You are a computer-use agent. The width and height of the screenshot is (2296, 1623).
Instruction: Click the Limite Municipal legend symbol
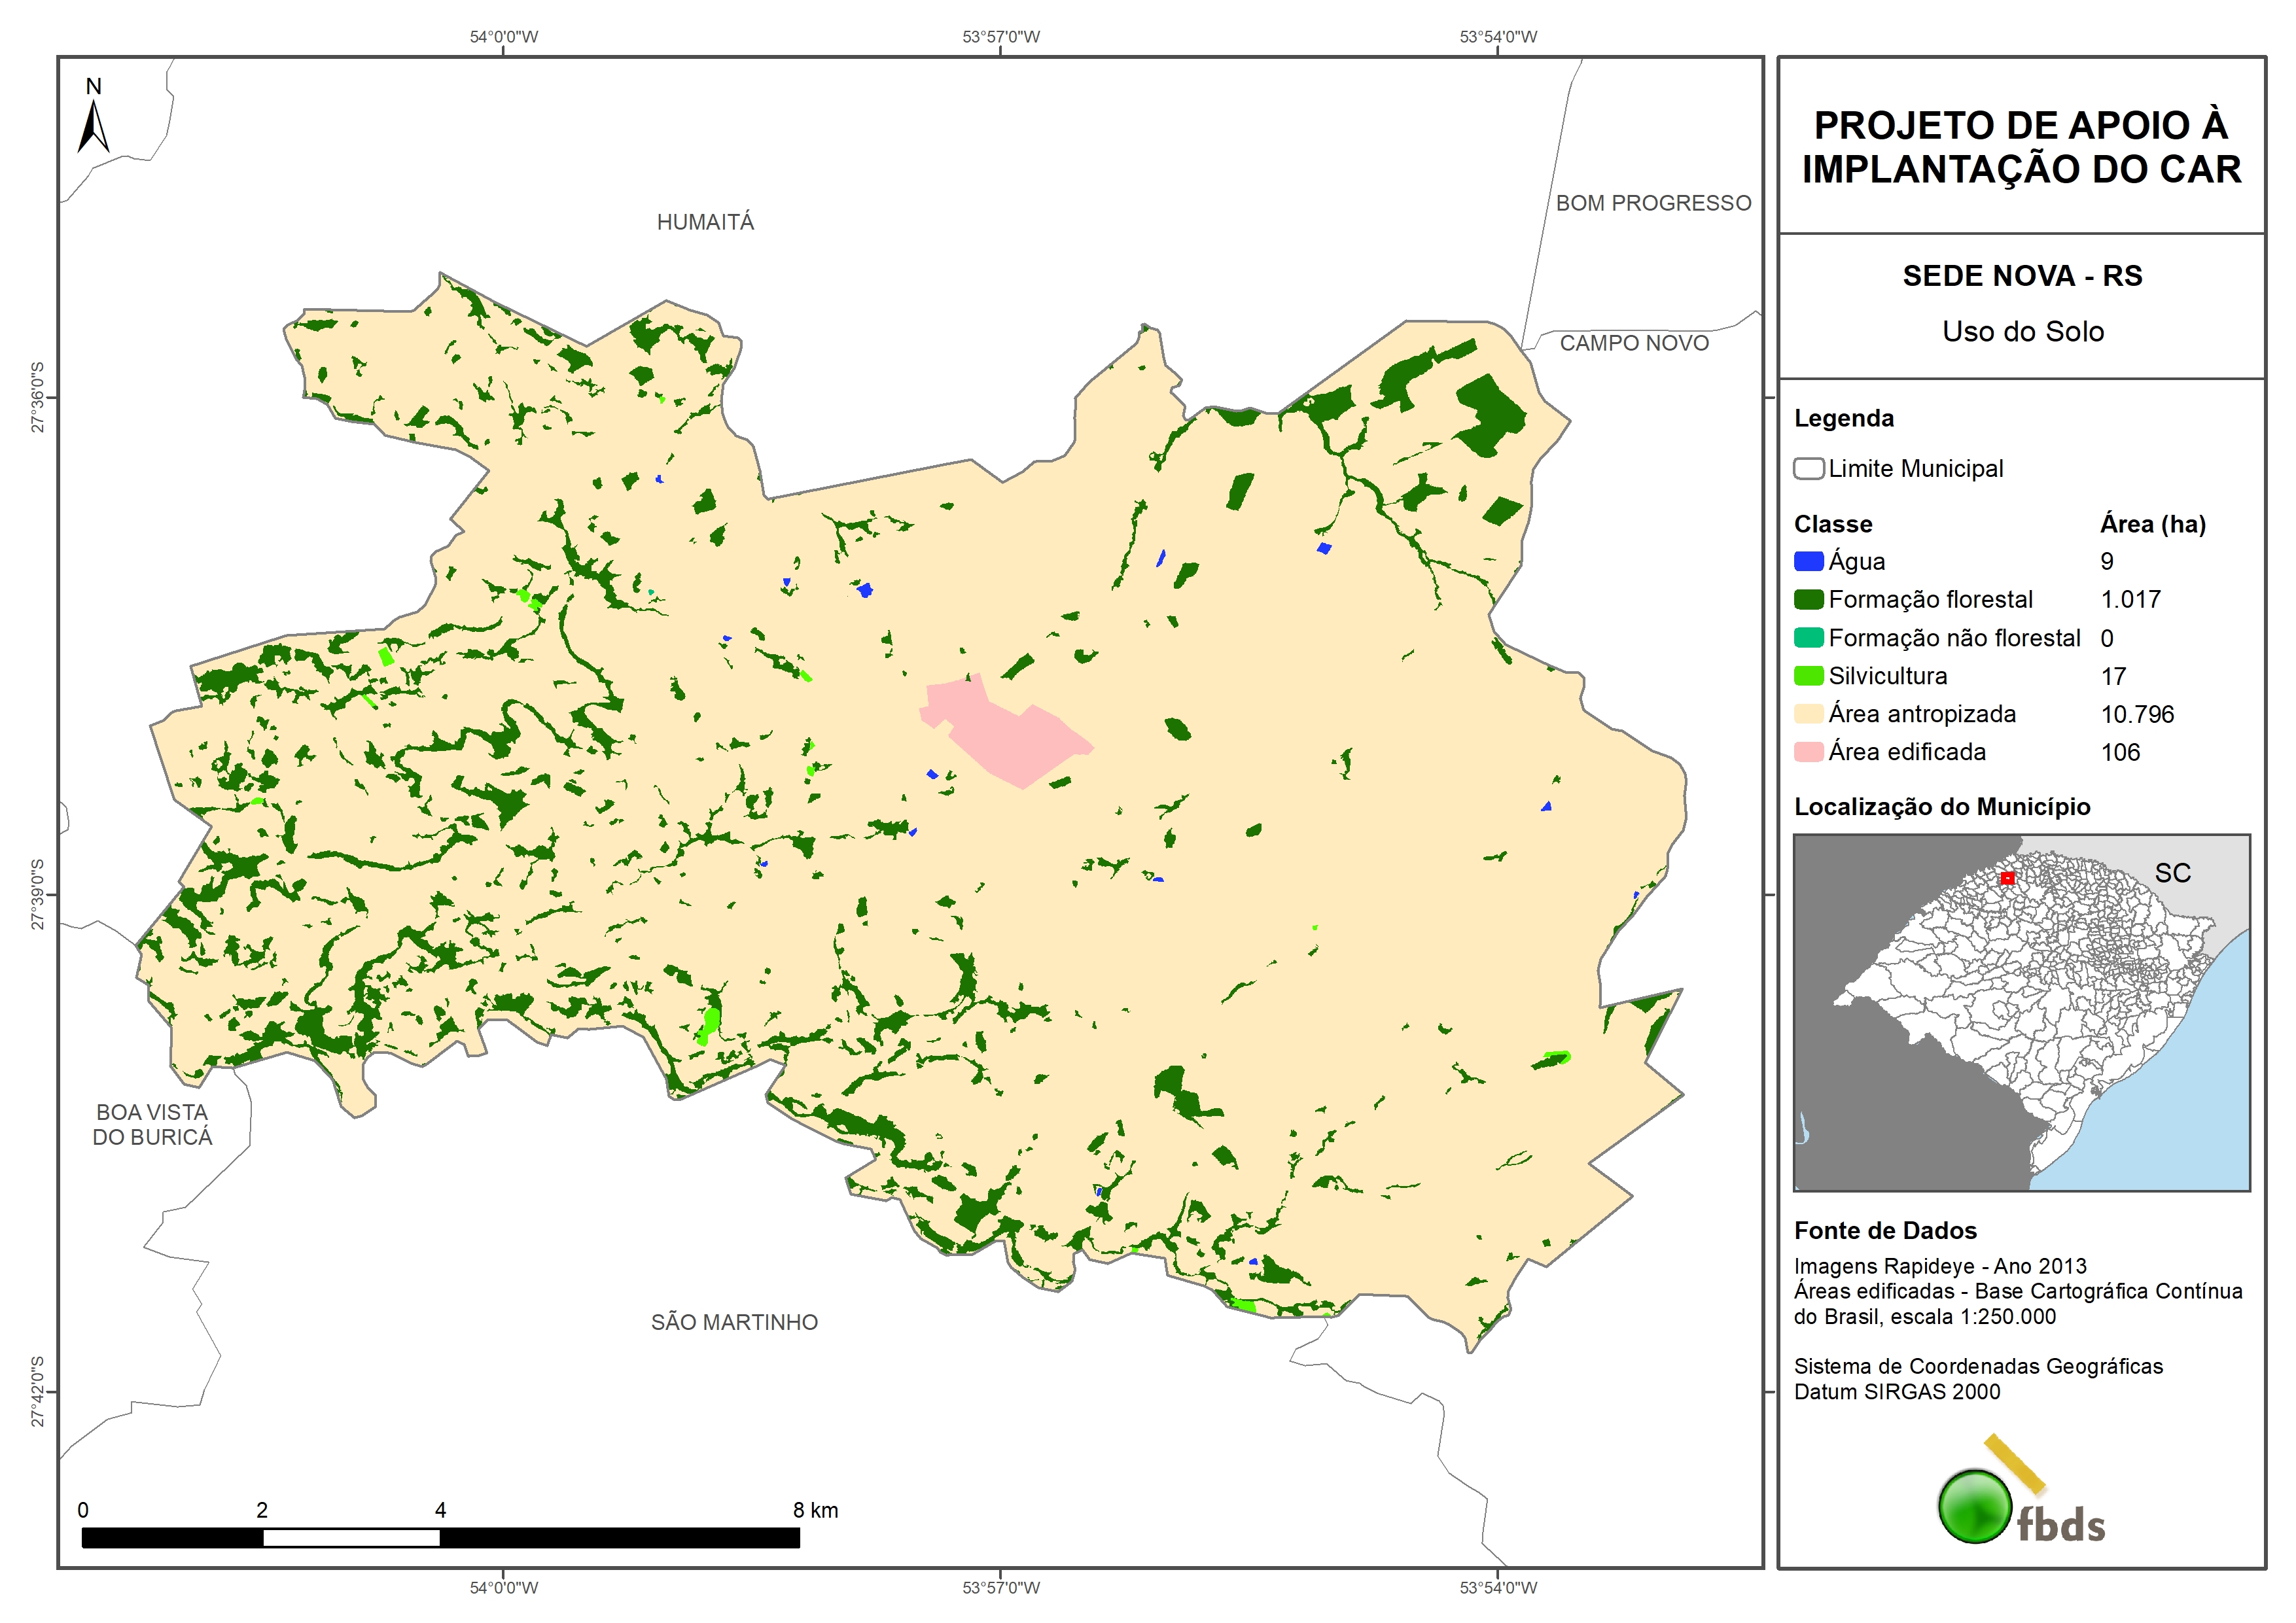(x=1808, y=468)
